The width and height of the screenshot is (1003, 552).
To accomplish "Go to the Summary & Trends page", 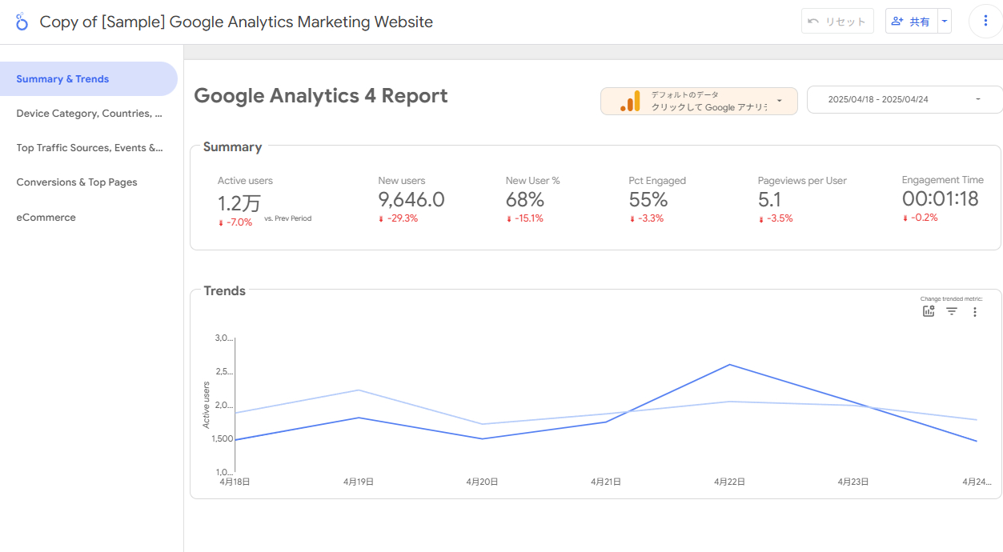I will click(62, 79).
